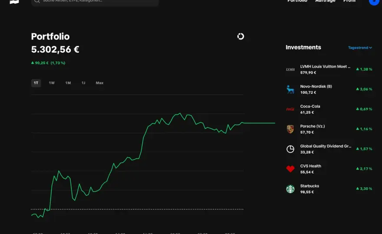Image resolution: width=382 pixels, height=234 pixels.
Task: Select the 1W time range
Action: [52, 83]
